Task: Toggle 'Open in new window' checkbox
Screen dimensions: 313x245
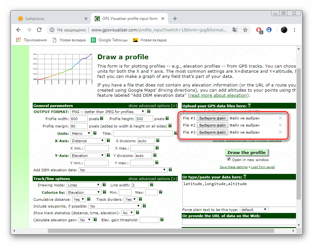Action: pyautogui.click(x=229, y=159)
